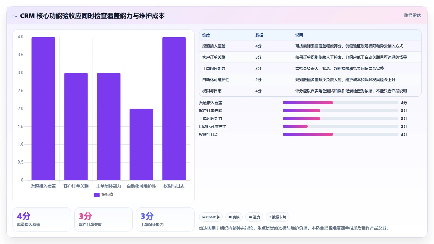
Task: Click the CRM 核心功能验收 page title
Action: (x=92, y=16)
